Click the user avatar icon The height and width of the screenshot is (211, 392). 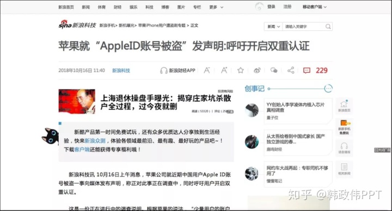(x=259, y=7)
